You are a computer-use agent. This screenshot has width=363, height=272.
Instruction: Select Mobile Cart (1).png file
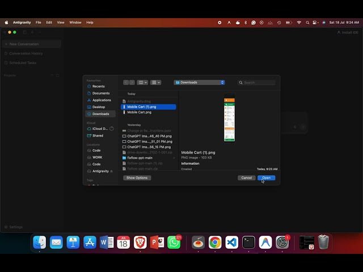pos(148,107)
